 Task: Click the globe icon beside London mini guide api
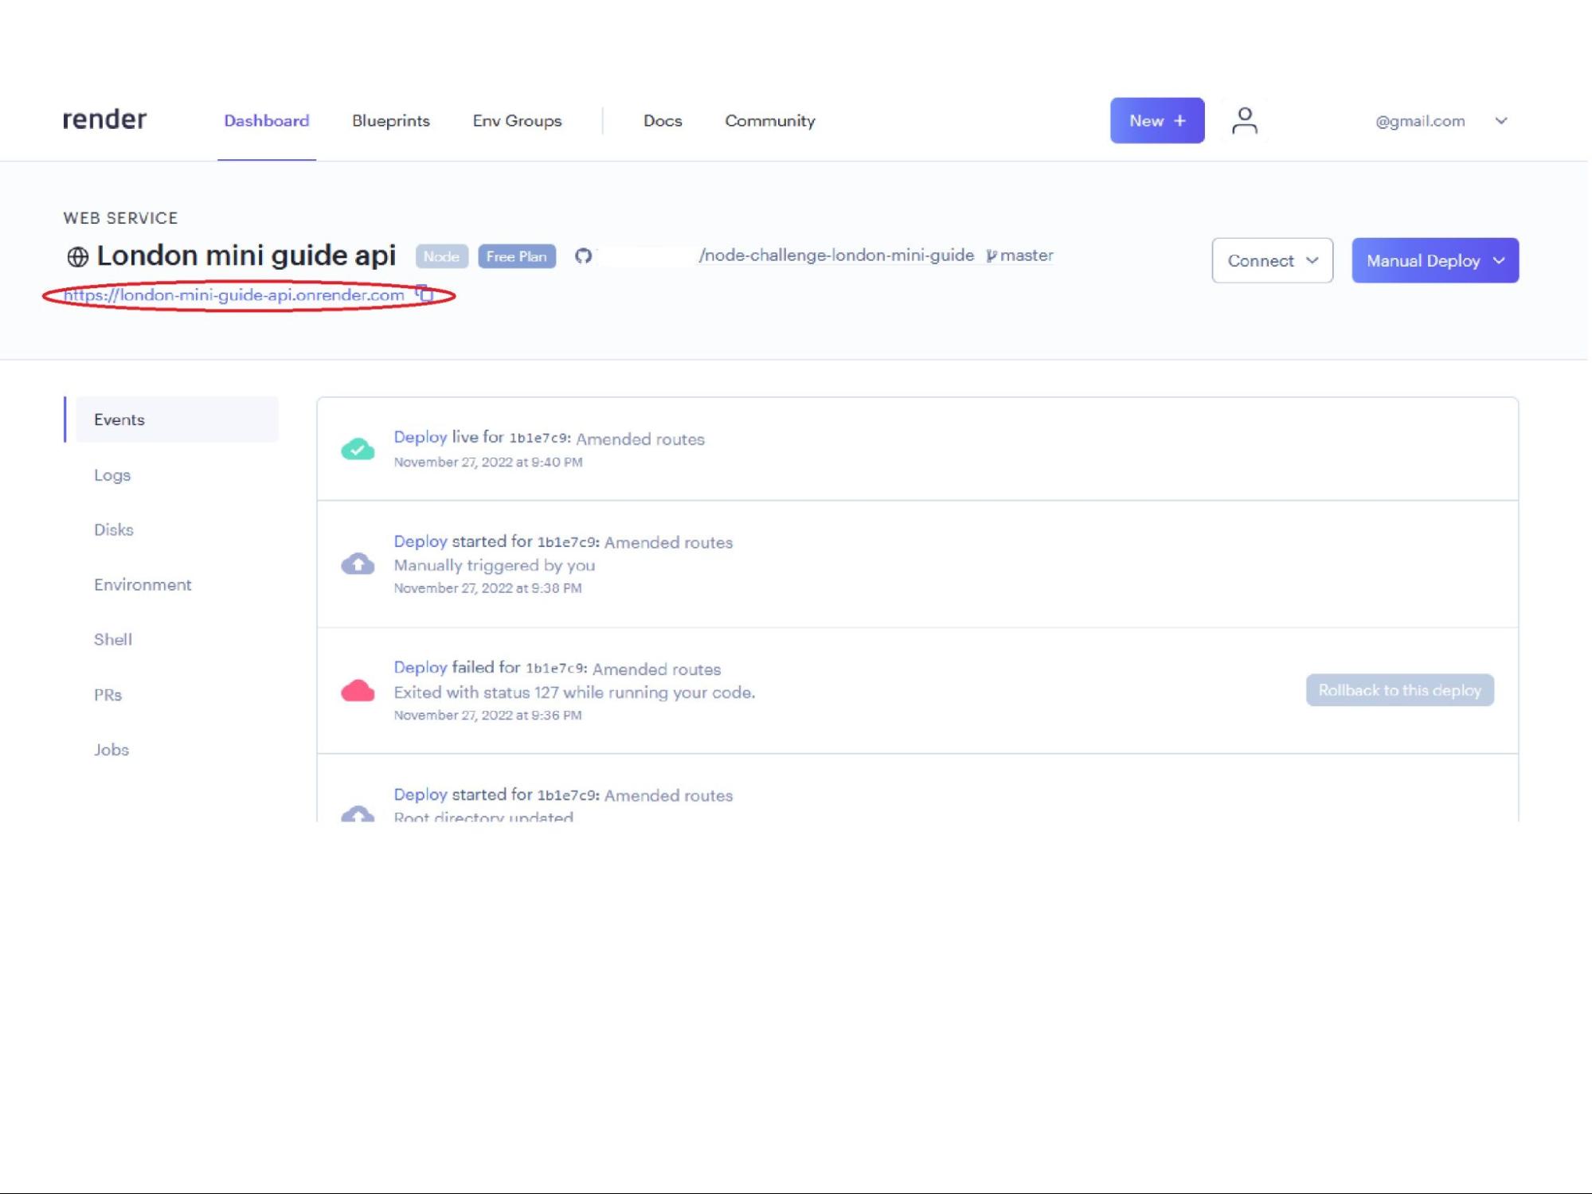(76, 256)
